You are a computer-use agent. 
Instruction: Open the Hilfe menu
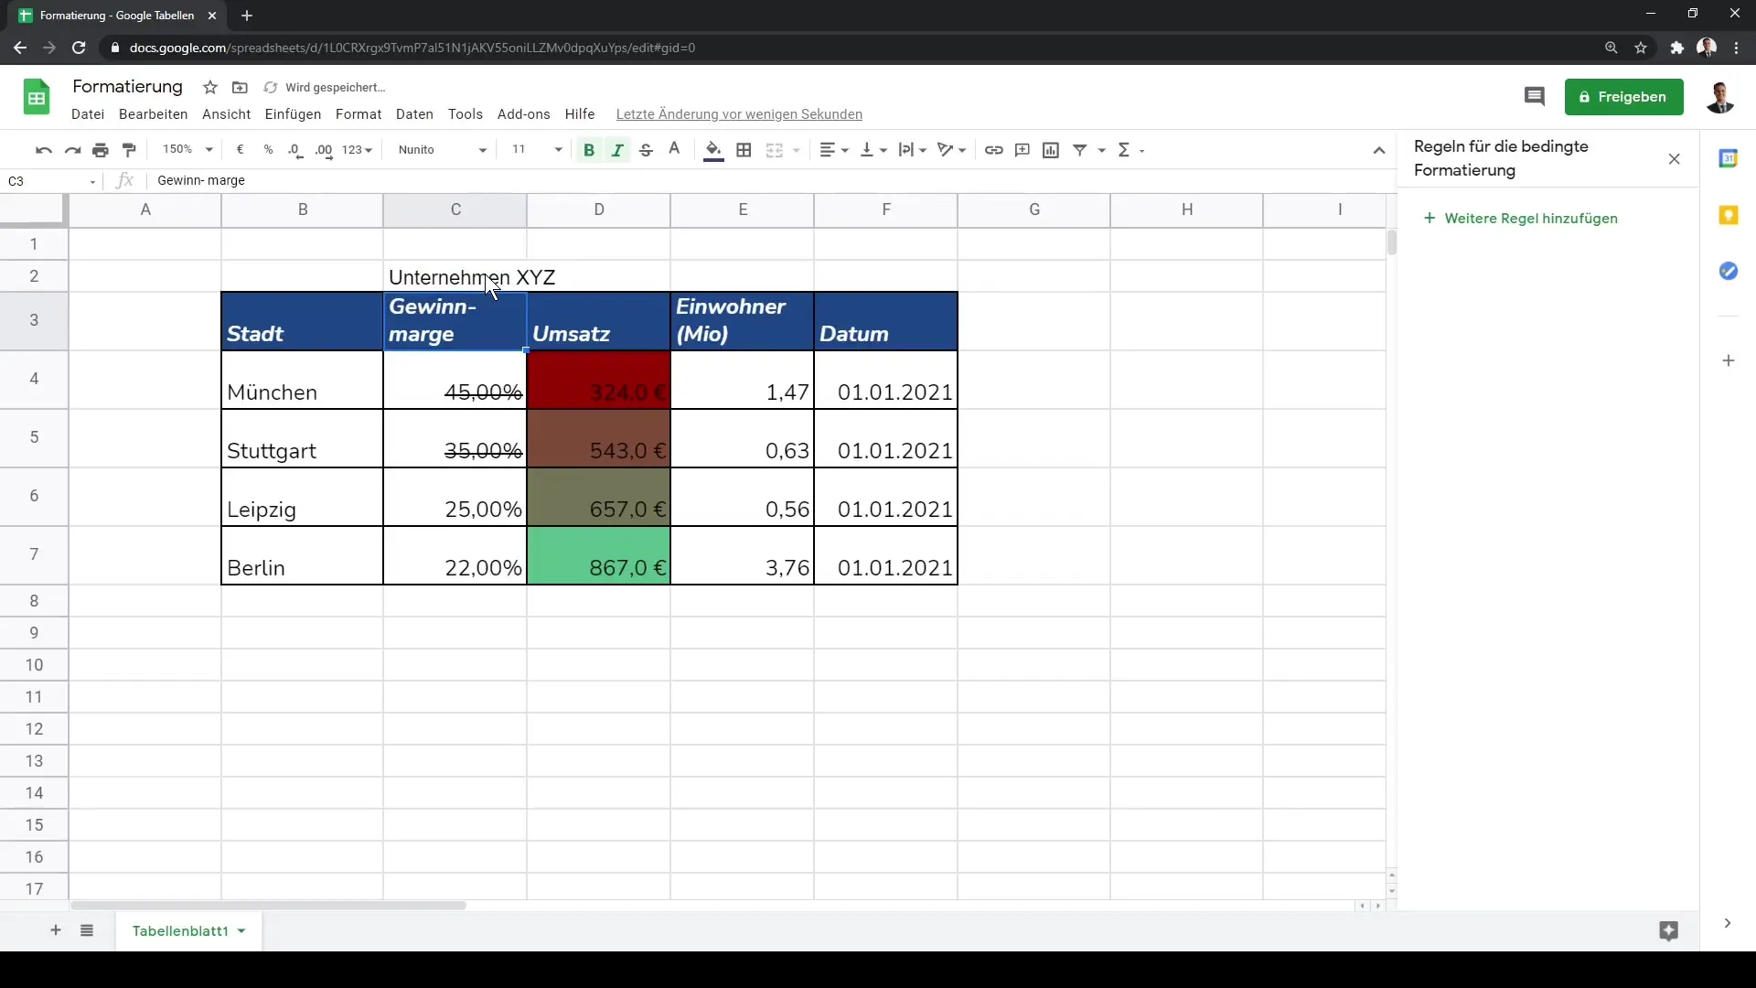click(x=580, y=114)
